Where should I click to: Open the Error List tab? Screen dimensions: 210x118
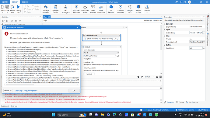[14, 106]
